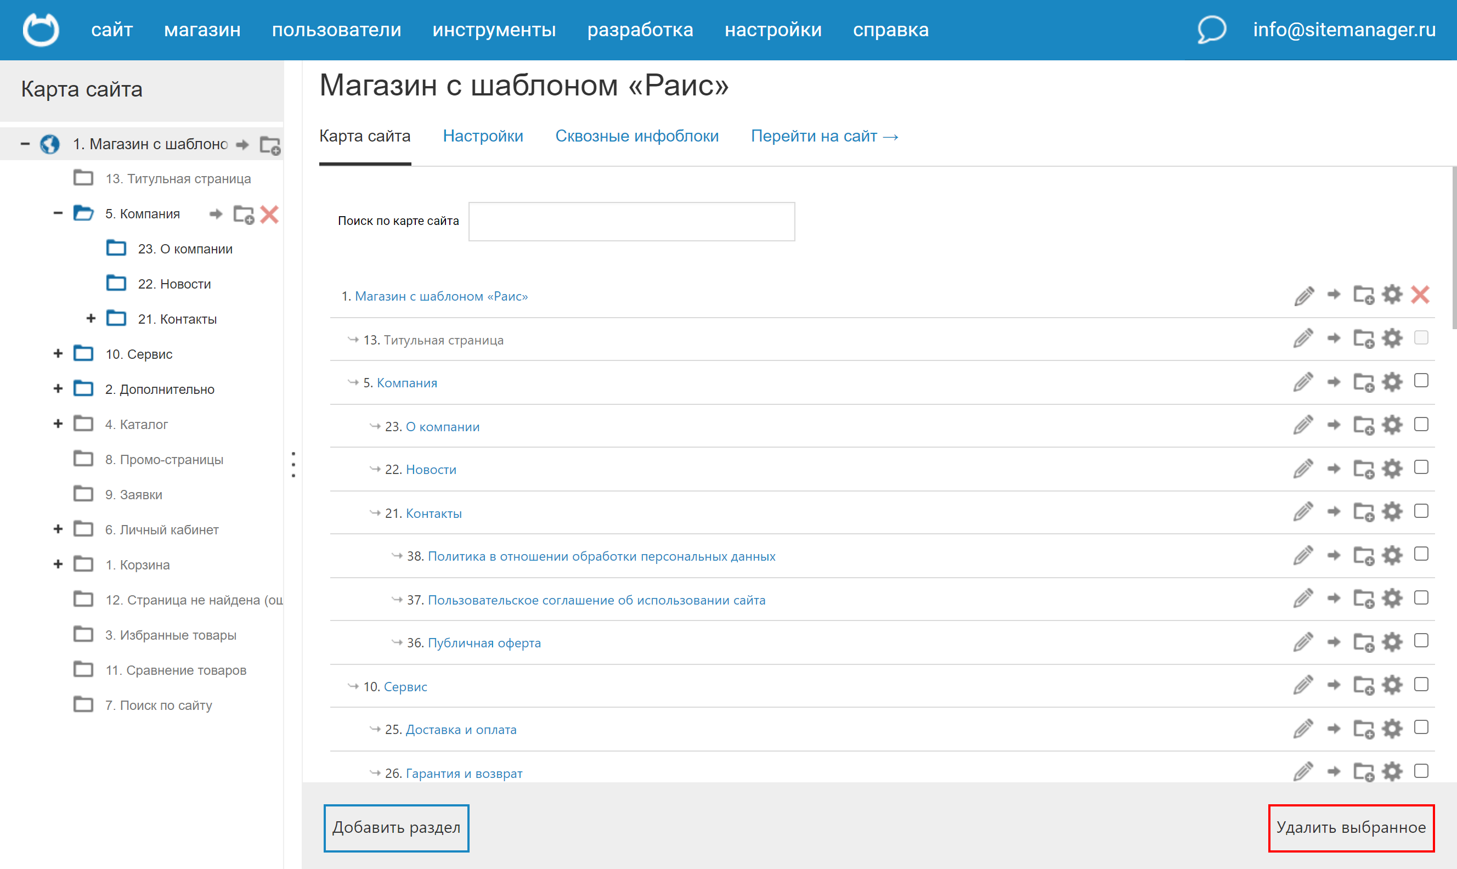Check the box for О компании row

point(1421,425)
